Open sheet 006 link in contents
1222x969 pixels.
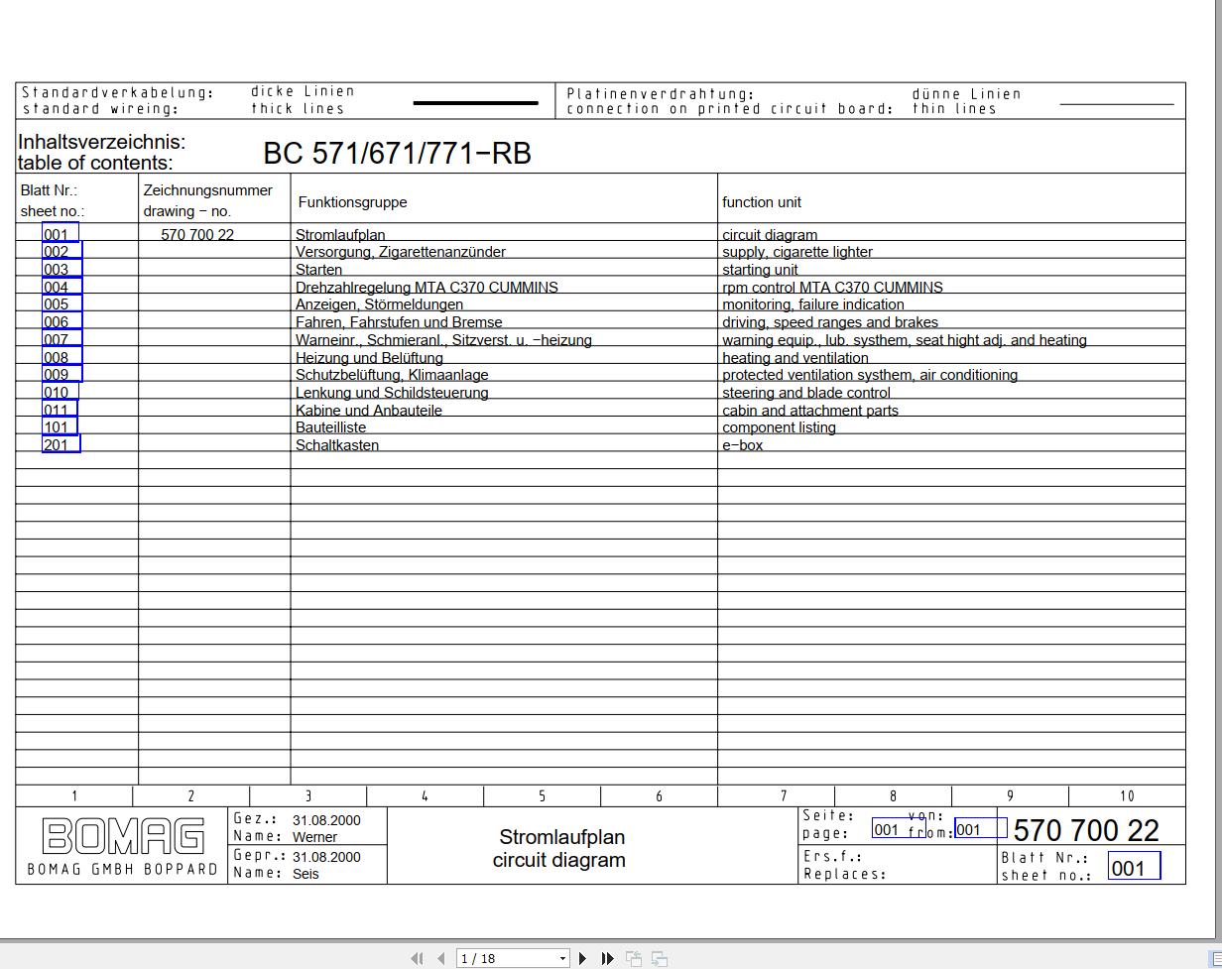(x=61, y=321)
